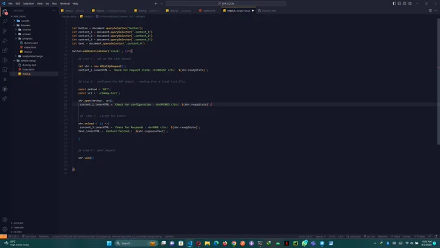Open the View menu

[40, 4]
